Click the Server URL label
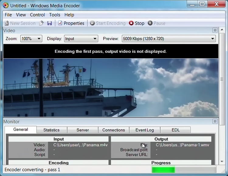Image resolution: width=228 pixels, height=176 pixels. point(137,155)
